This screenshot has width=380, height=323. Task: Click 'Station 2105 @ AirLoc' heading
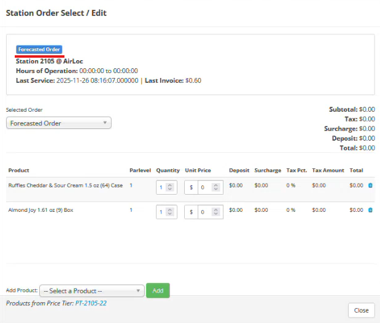click(x=50, y=61)
